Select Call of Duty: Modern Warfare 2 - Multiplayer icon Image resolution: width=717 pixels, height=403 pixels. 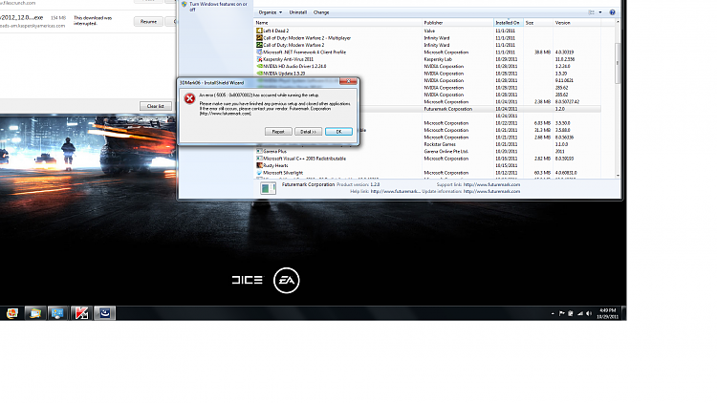(x=259, y=38)
